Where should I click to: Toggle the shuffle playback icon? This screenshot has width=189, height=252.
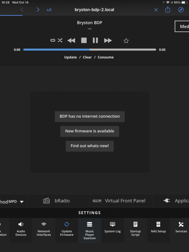point(60,40)
